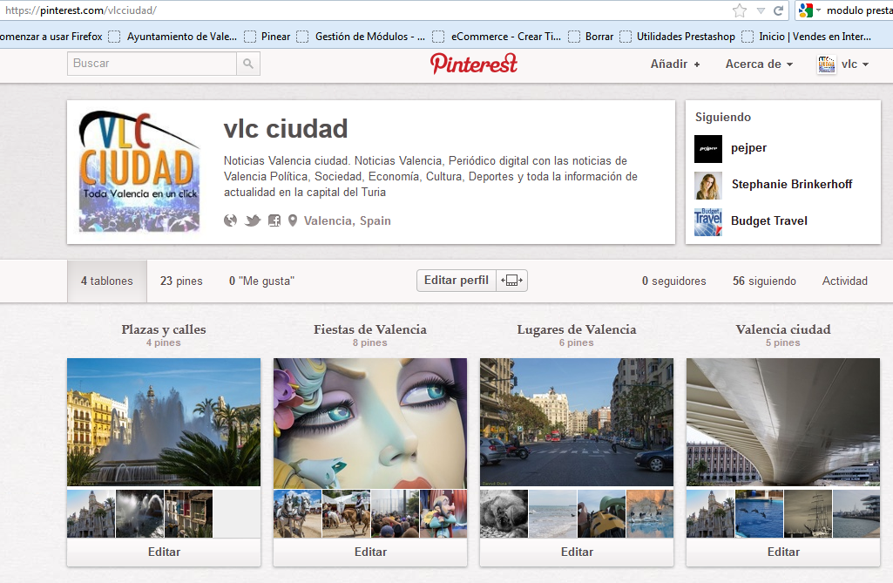This screenshot has width=893, height=583.
Task: Expand the Acerca de dropdown
Action: (759, 64)
